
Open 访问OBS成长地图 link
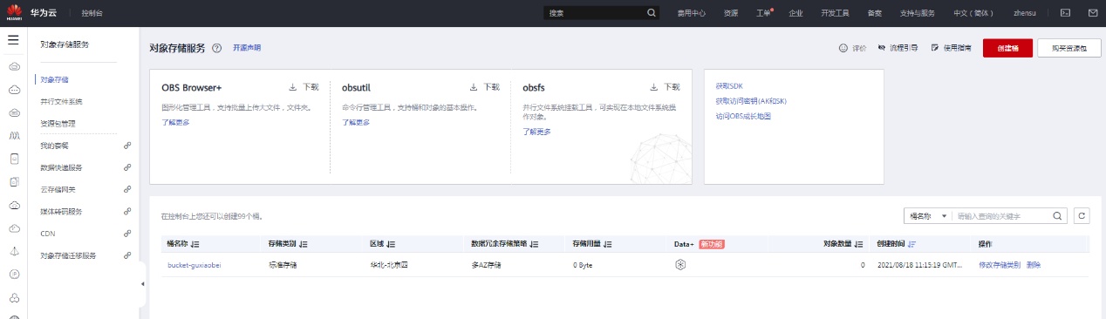tap(743, 116)
